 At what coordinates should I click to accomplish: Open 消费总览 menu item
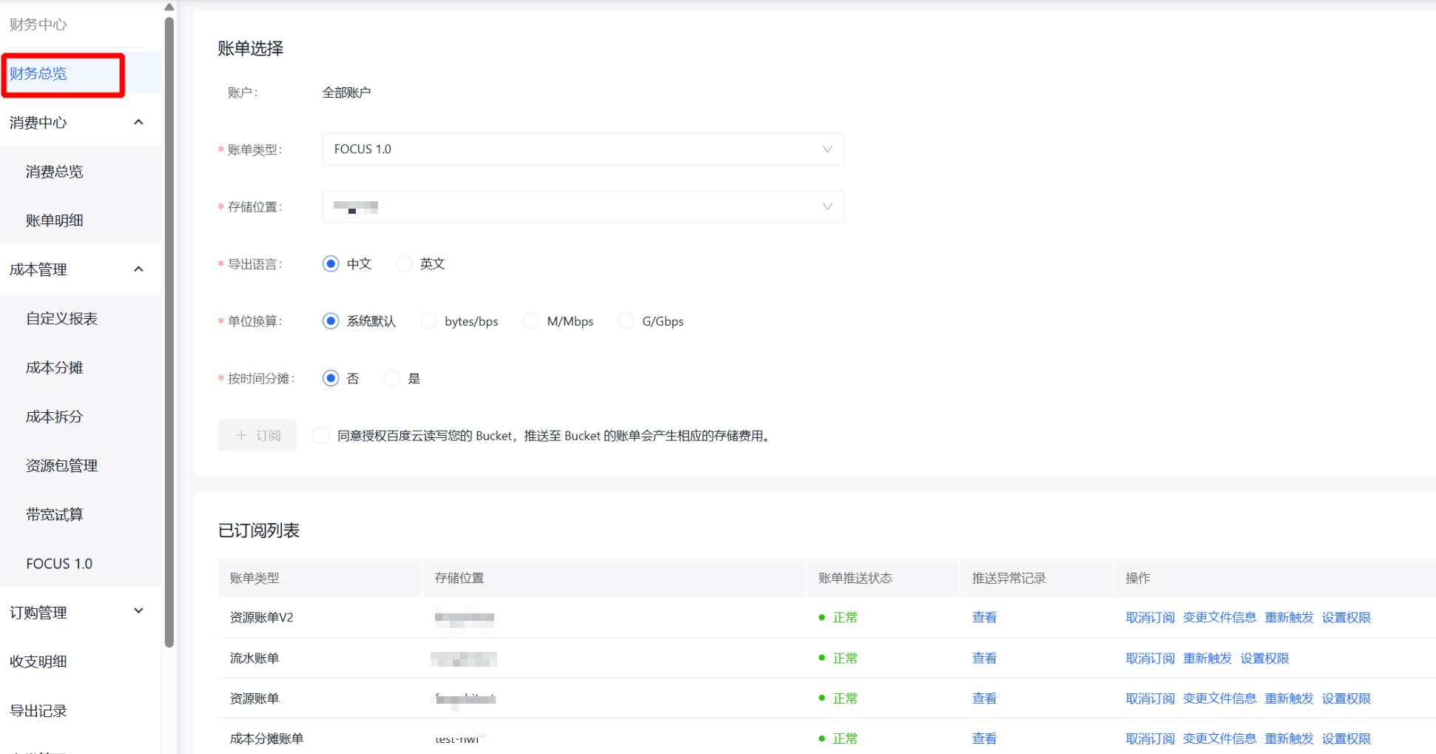pyautogui.click(x=55, y=172)
